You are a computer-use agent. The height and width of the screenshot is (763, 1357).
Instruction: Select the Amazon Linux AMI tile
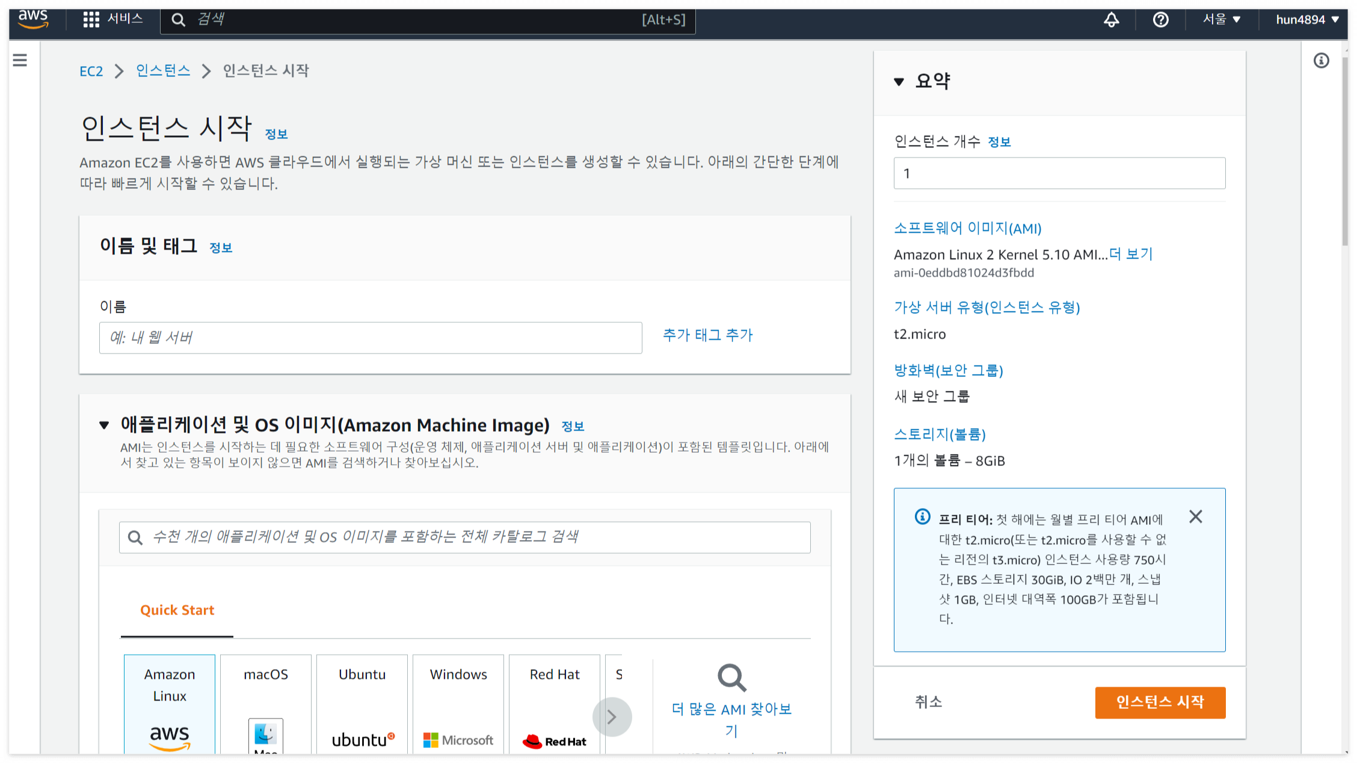coord(170,703)
